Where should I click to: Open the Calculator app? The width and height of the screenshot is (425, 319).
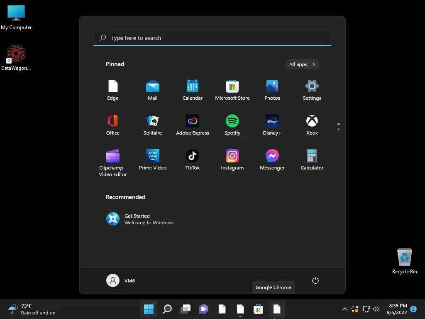[x=312, y=160]
